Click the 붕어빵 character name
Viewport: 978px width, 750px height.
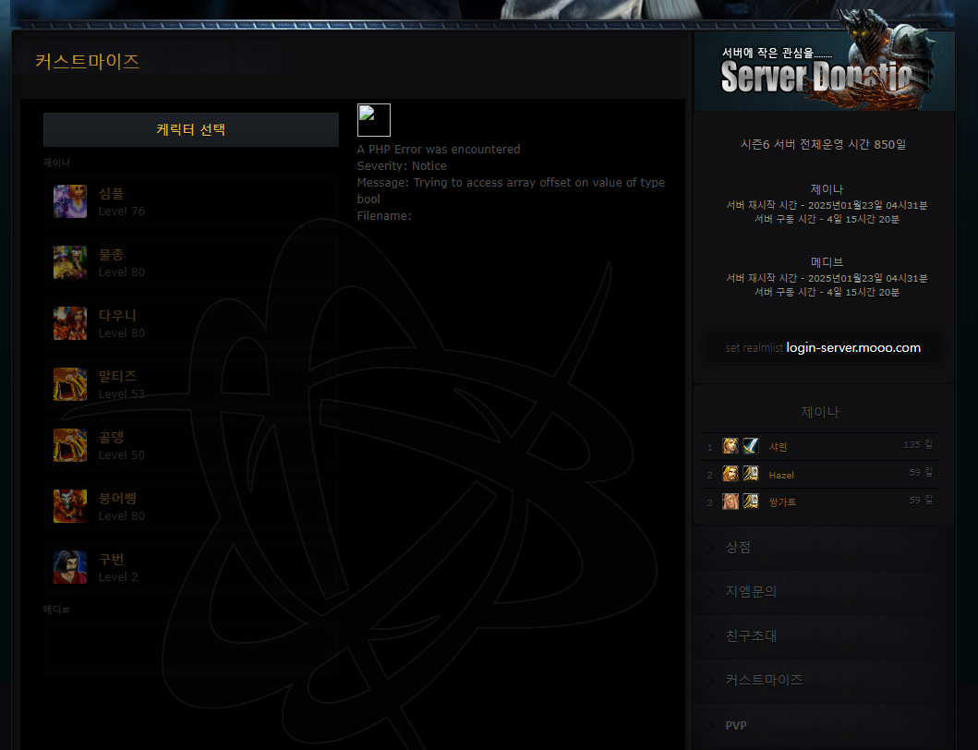click(x=117, y=499)
